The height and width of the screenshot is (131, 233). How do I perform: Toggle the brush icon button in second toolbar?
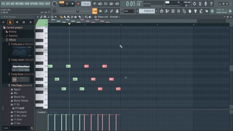click(x=106, y=11)
